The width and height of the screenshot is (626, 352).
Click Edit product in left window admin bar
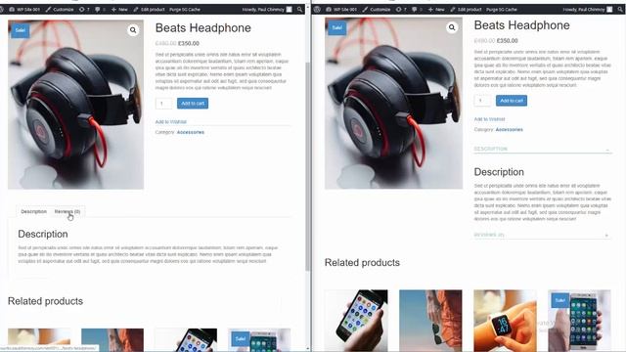pyautogui.click(x=149, y=9)
